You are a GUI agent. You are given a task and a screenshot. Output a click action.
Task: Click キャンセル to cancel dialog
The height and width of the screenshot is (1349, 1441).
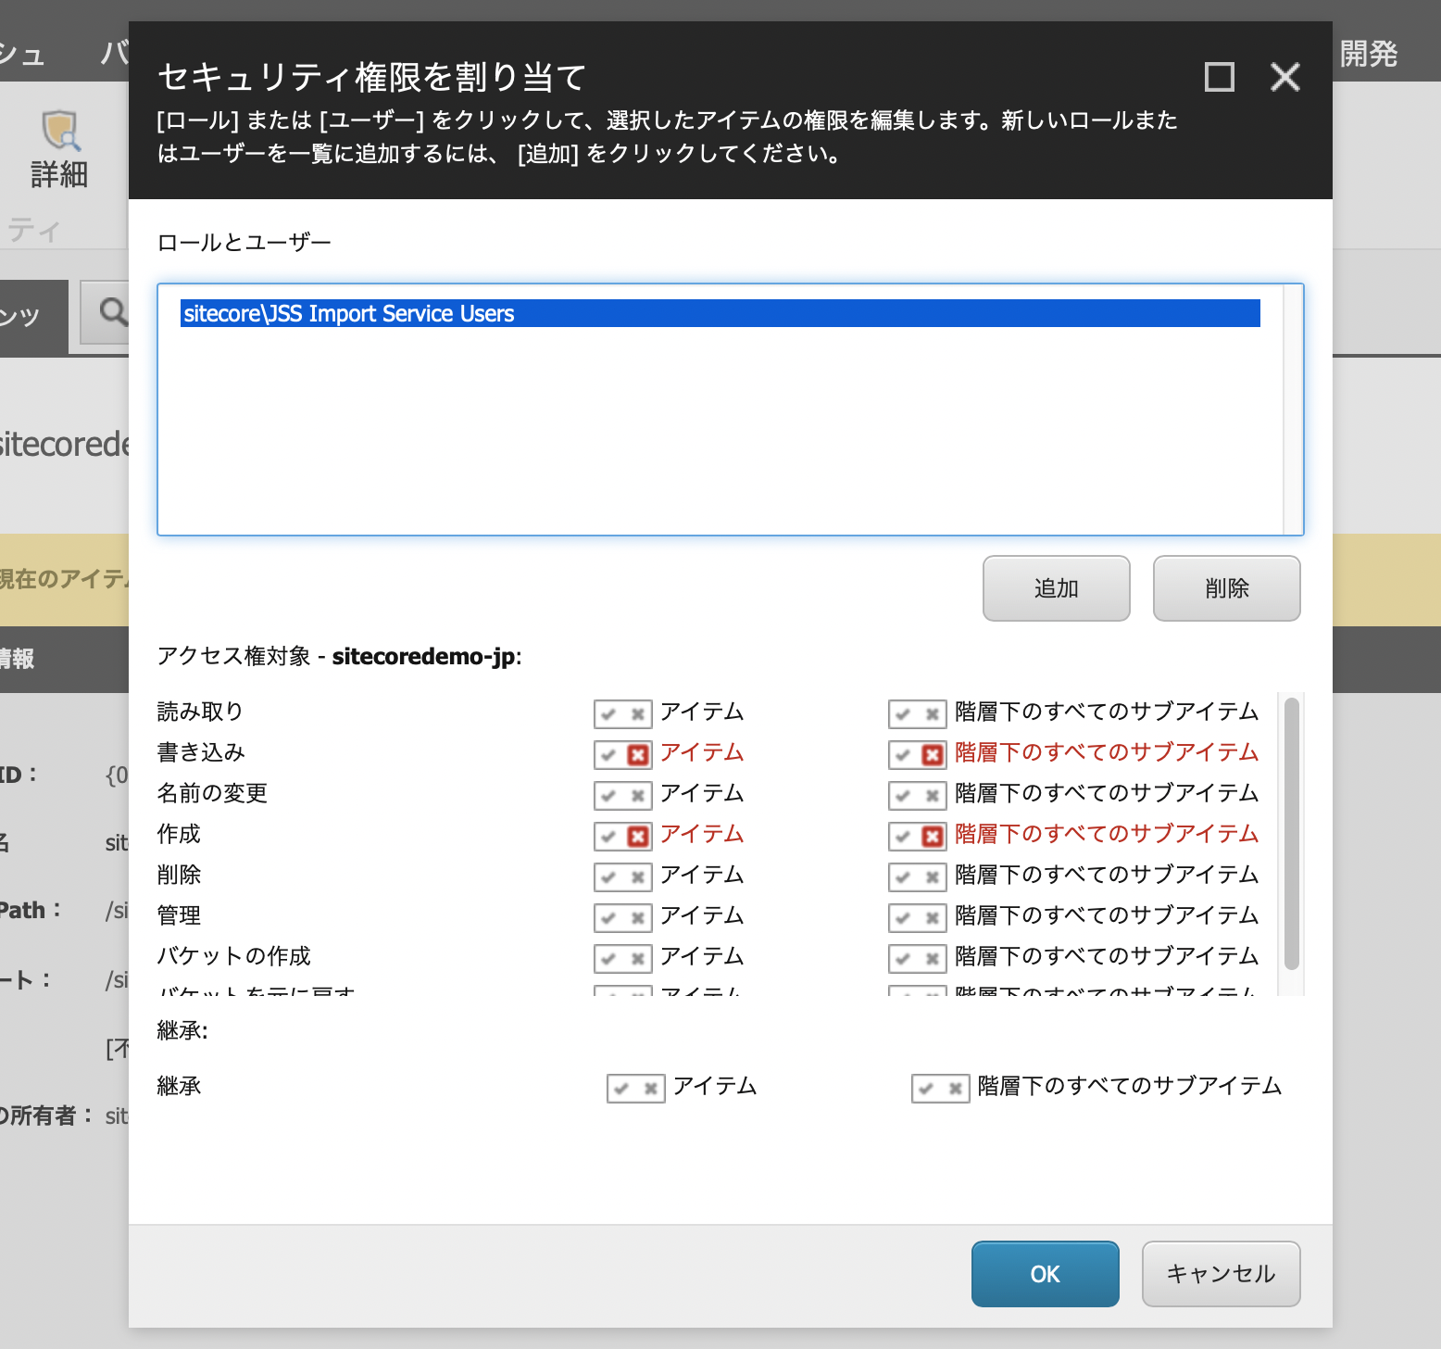click(x=1222, y=1274)
